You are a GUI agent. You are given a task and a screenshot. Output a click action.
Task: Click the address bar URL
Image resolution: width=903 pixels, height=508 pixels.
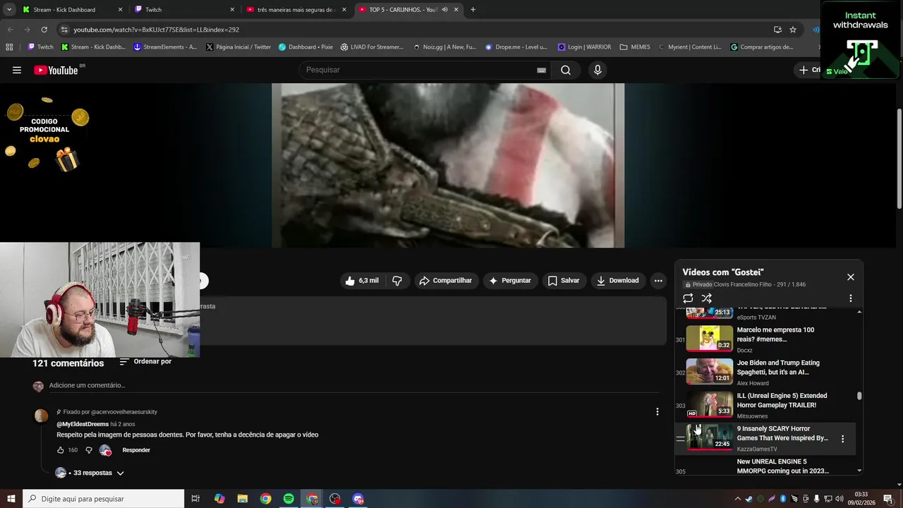[x=157, y=30]
